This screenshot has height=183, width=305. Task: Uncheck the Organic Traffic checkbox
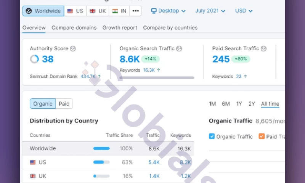[212, 136]
